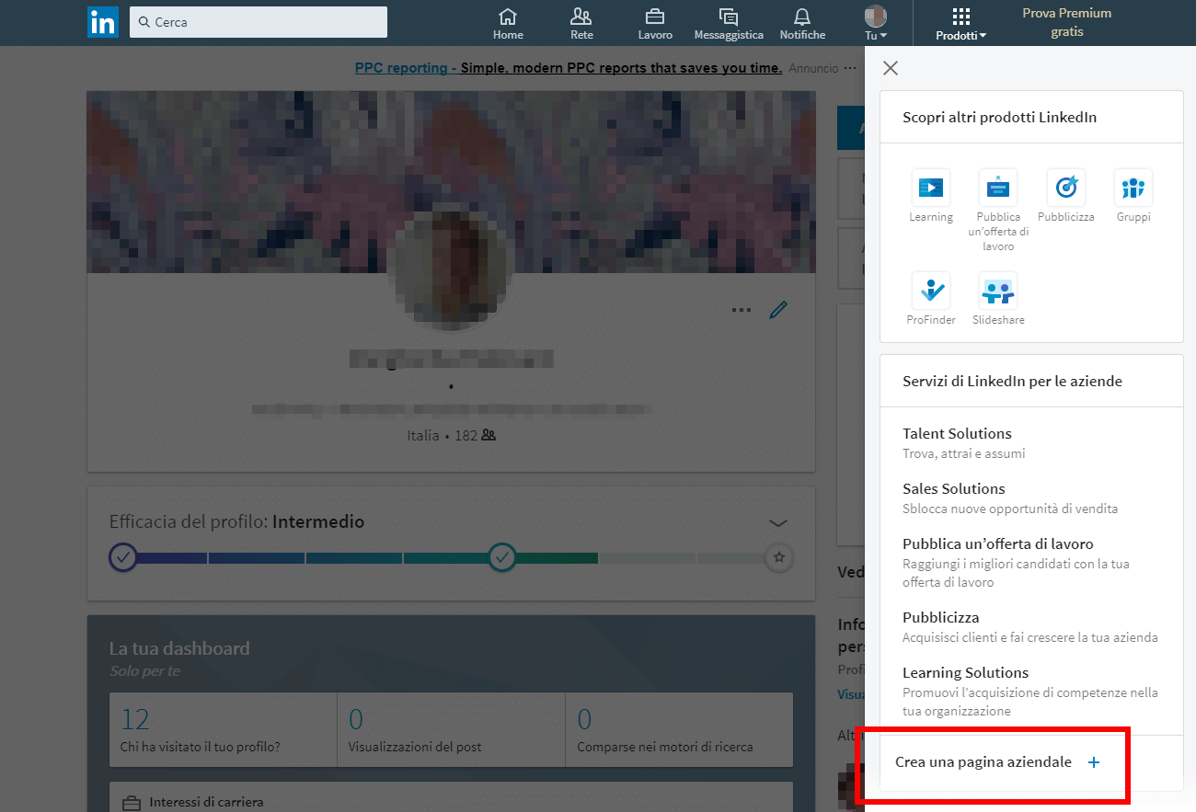Open the Notifiche bell icon
1196x812 pixels.
pos(802,24)
